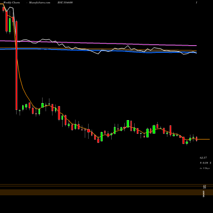
Task: Click the 'MunafaSutra.com' label
Action: tap(40, 3)
